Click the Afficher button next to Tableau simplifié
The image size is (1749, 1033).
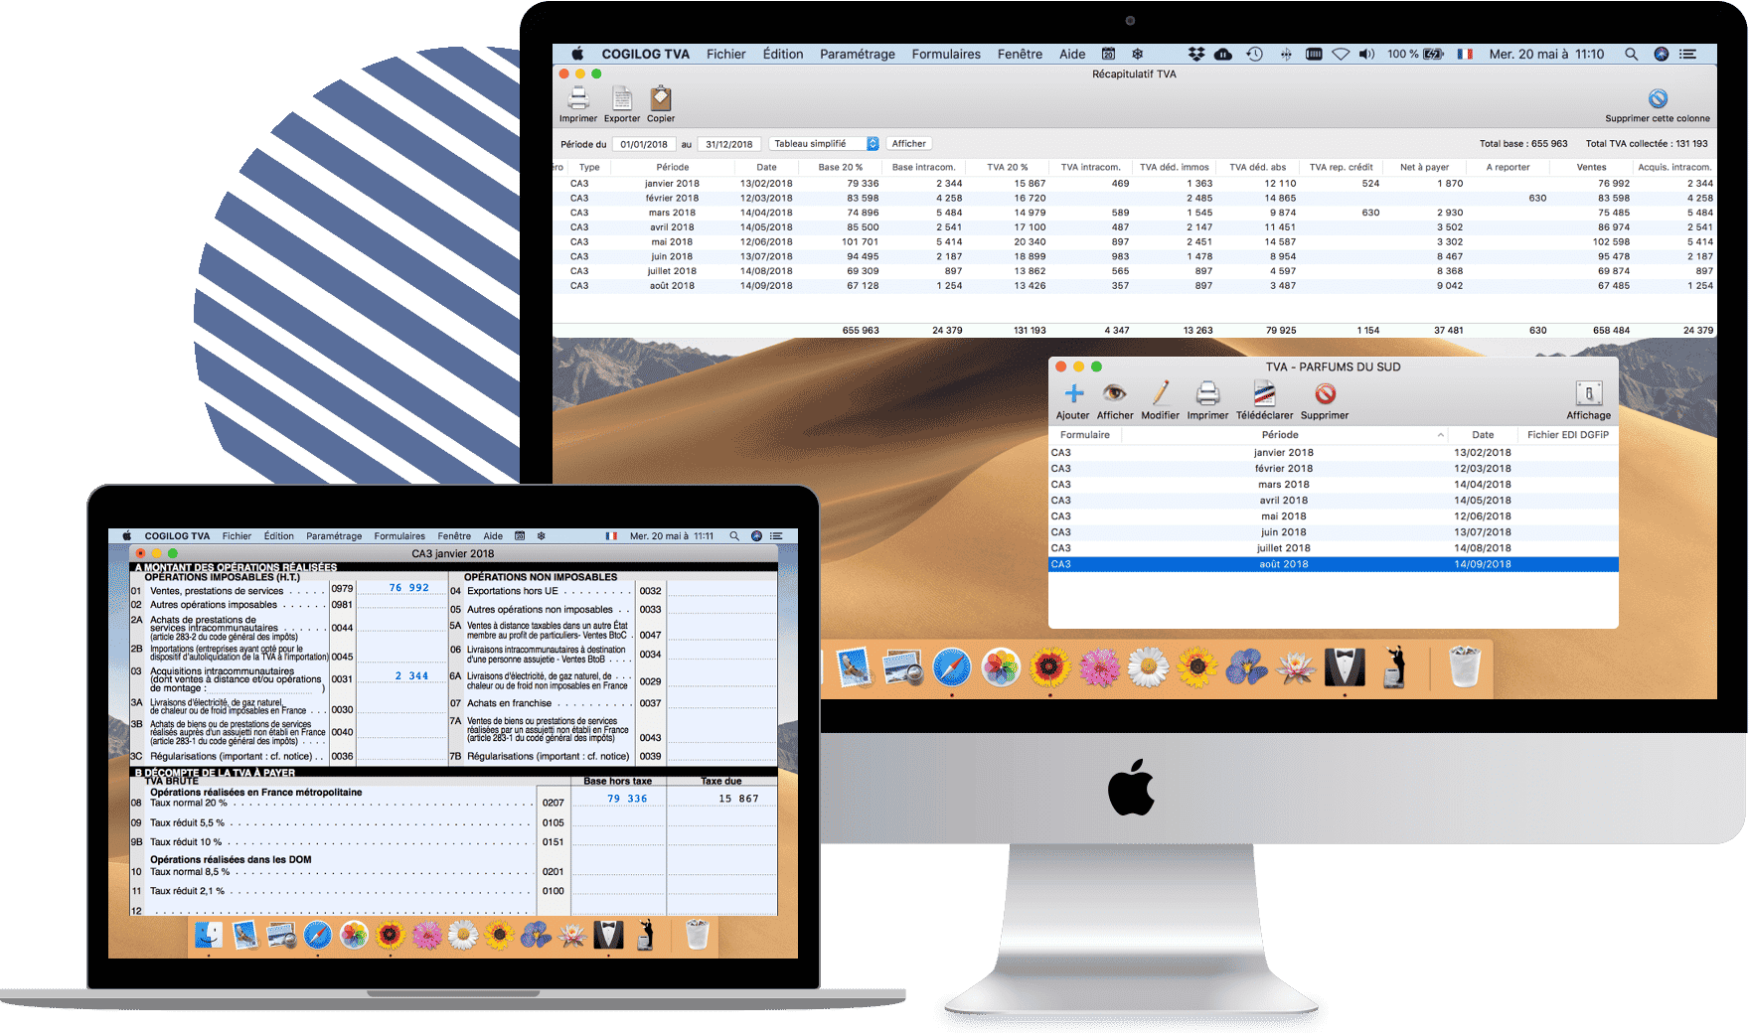point(908,143)
